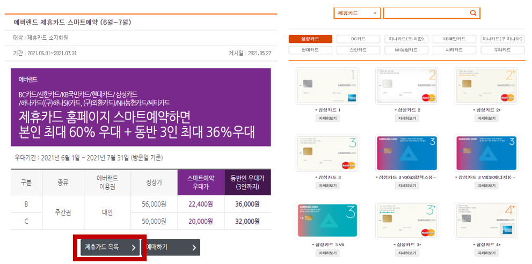The image size is (532, 264).
Task: Click 자세히보기 under 삼성카드 2+
Action: (486, 119)
